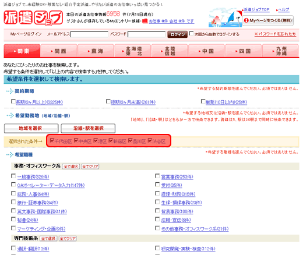This screenshot has width=303, height=255.
Task: Check the OAオペレーター・データ入力 checkbox
Action: (x=13, y=185)
